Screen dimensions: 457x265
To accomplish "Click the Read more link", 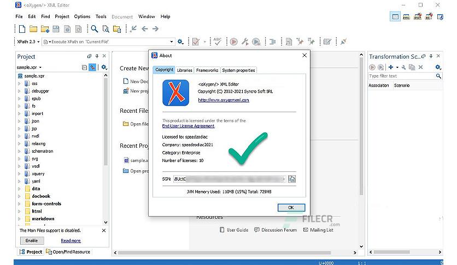I will coord(71,241).
